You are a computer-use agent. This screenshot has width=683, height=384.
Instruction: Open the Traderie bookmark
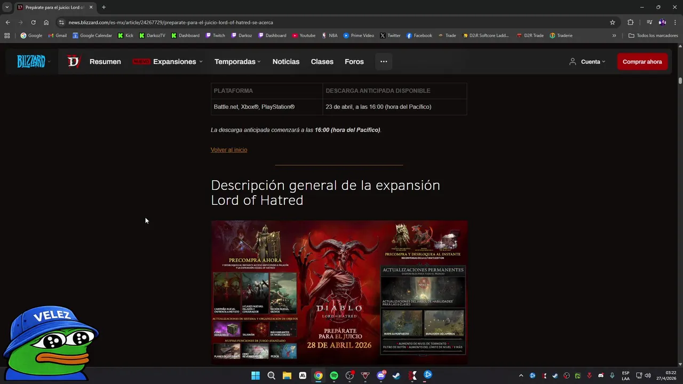[561, 36]
